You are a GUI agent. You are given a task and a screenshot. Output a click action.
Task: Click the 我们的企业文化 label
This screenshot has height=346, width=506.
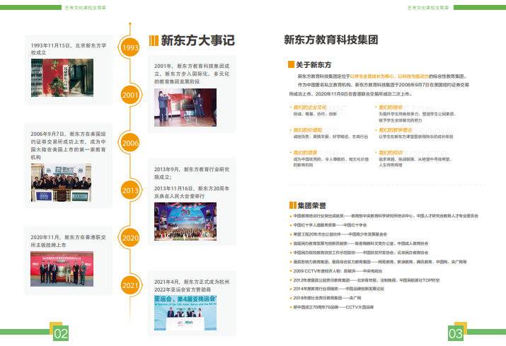309,108
